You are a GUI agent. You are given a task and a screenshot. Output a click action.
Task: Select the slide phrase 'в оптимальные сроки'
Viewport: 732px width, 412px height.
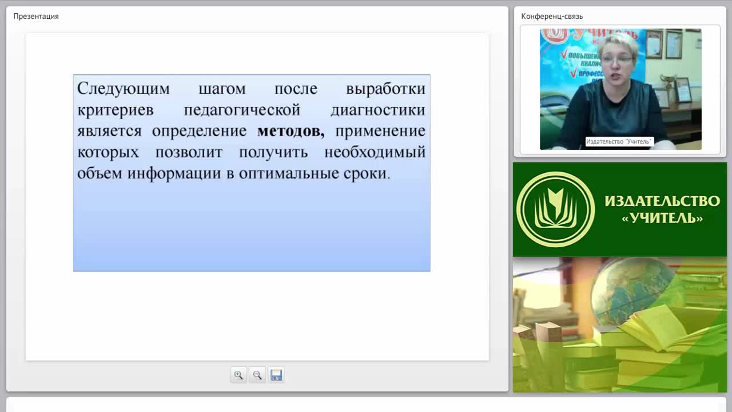tap(307, 173)
